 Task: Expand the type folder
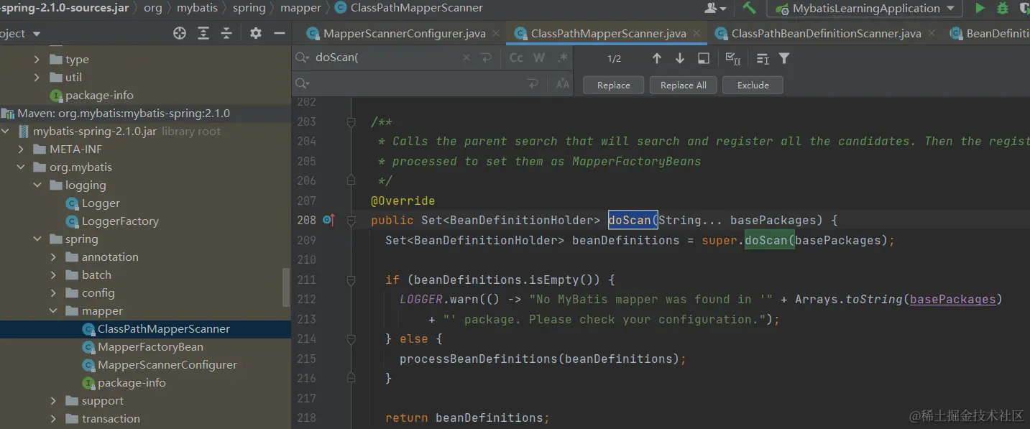point(37,59)
